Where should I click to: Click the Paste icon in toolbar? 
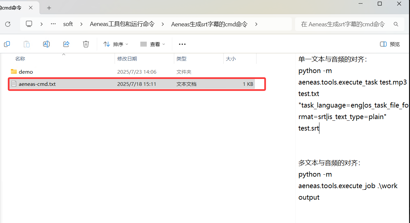[x=27, y=44]
